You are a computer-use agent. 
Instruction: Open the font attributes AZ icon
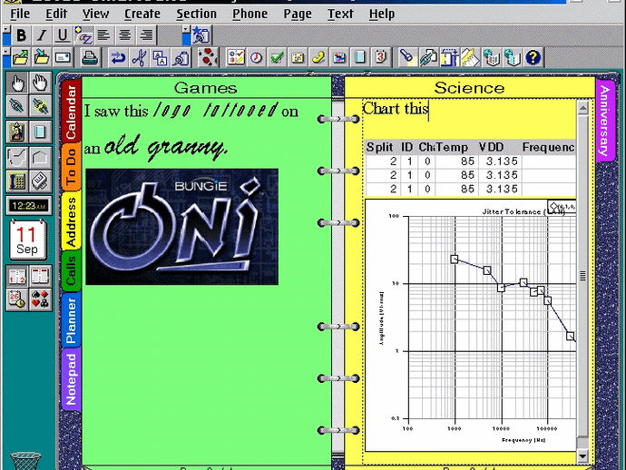(83, 35)
